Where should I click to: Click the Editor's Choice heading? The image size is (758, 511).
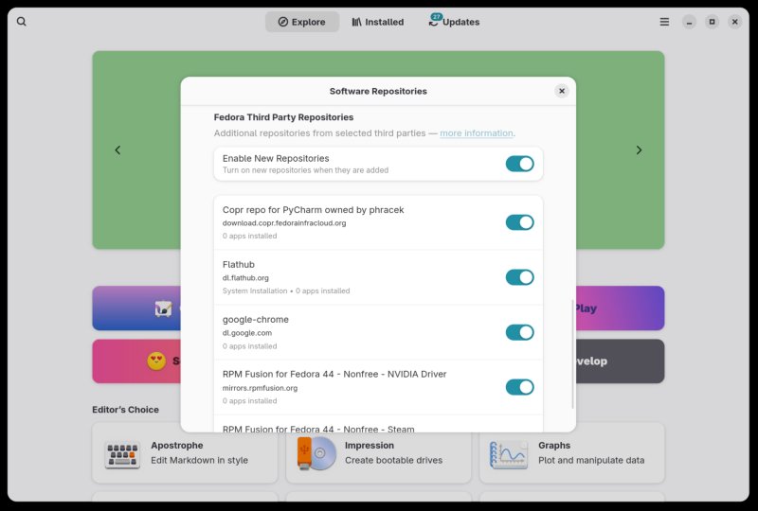(x=126, y=410)
